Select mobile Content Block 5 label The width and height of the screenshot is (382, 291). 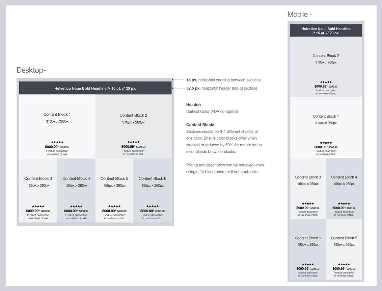pyautogui.click(x=344, y=238)
